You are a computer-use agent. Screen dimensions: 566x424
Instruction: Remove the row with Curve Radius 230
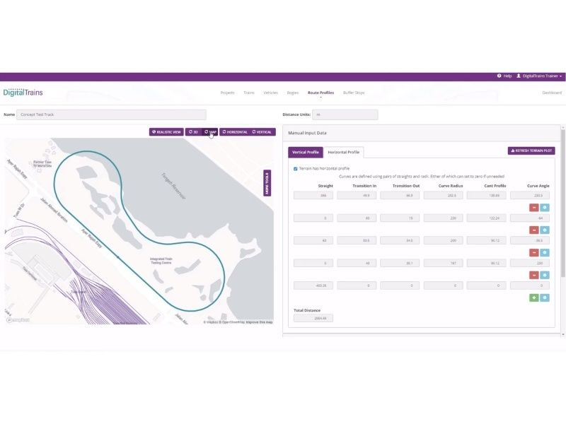tap(534, 230)
